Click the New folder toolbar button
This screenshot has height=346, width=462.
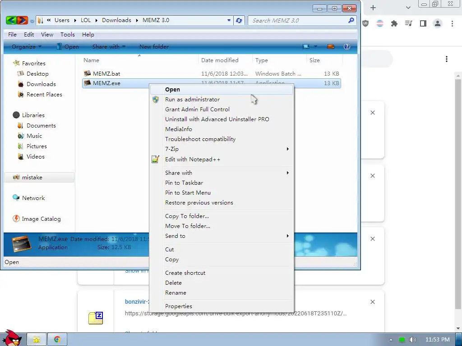coord(154,46)
